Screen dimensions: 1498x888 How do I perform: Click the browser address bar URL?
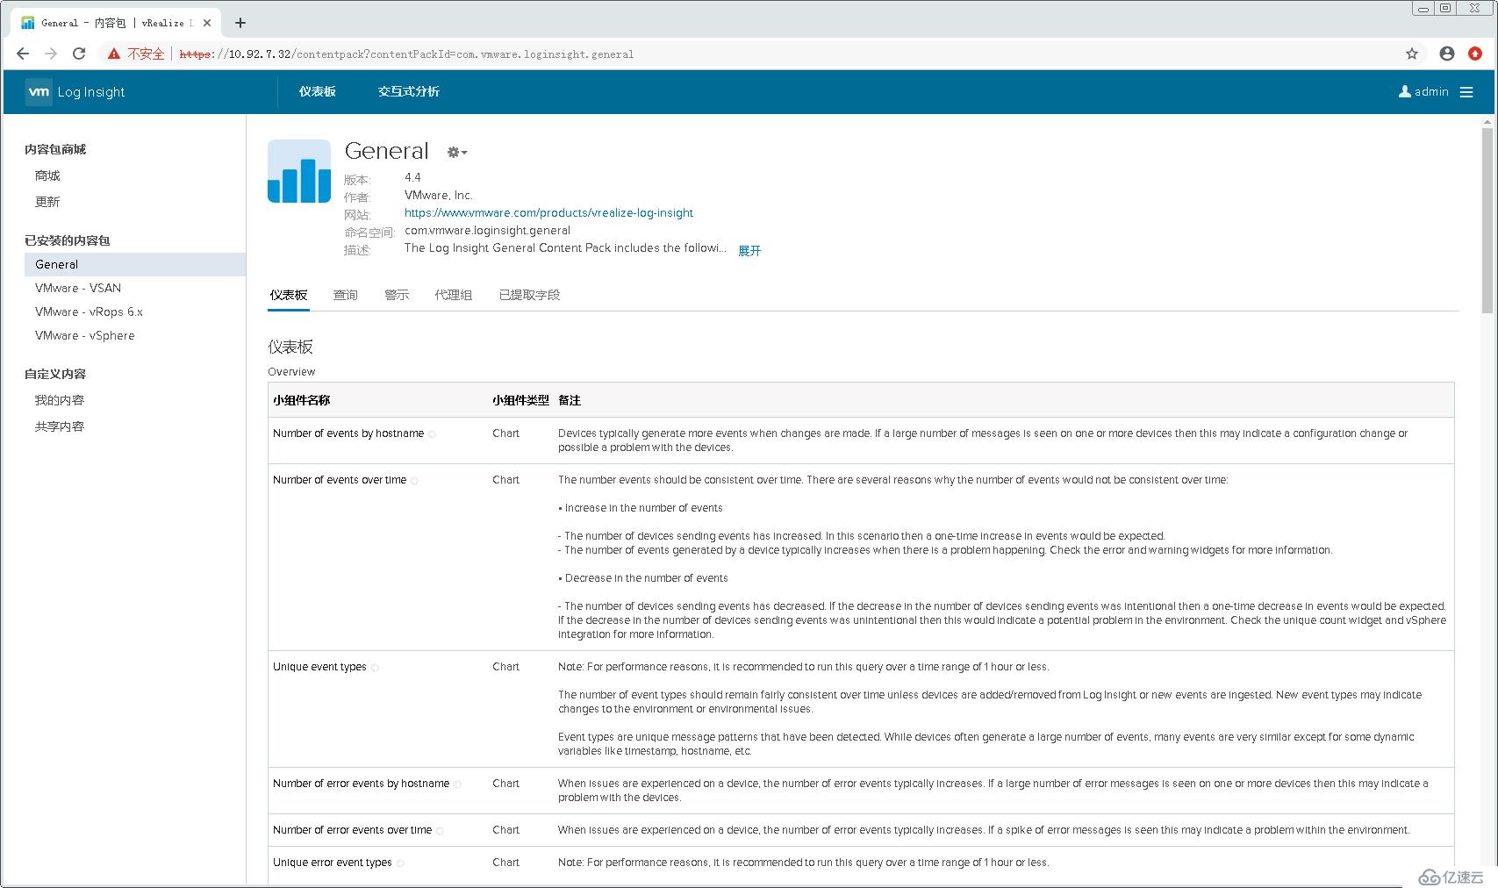[x=405, y=54]
